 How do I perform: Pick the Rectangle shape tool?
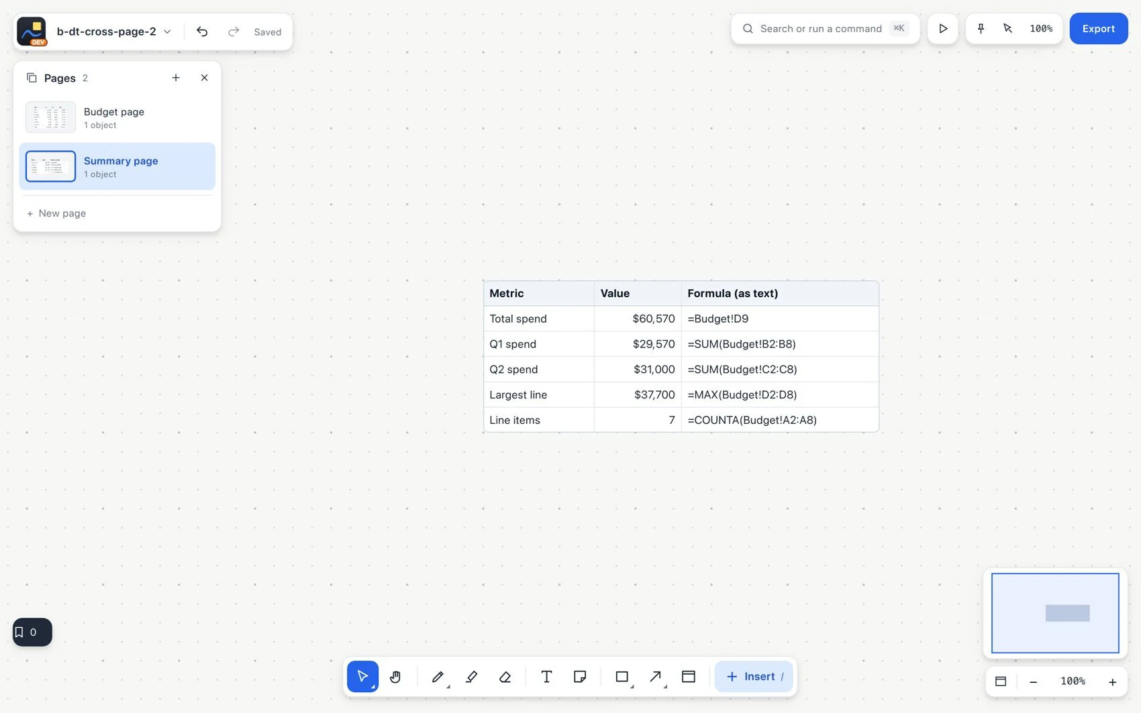(622, 676)
